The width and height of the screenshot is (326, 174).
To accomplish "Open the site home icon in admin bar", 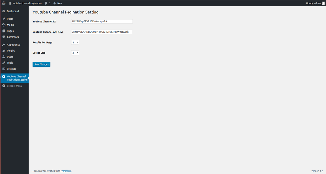I will point(10,3).
